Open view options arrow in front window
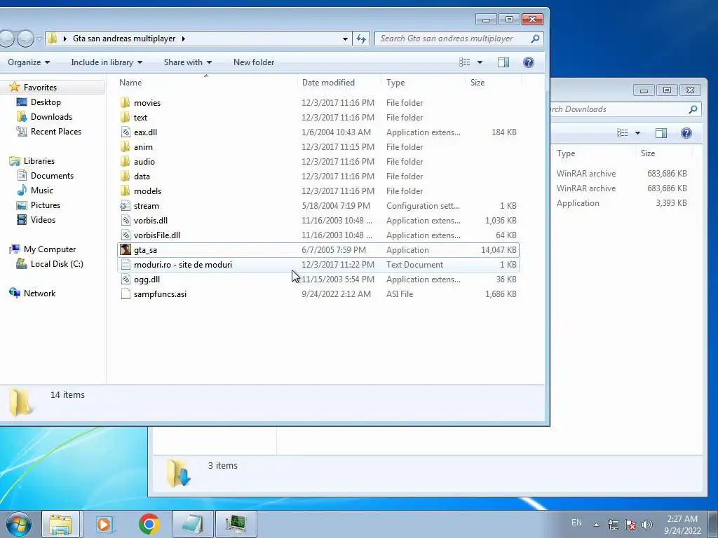Screen dimensions: 718x538 (x=480, y=62)
